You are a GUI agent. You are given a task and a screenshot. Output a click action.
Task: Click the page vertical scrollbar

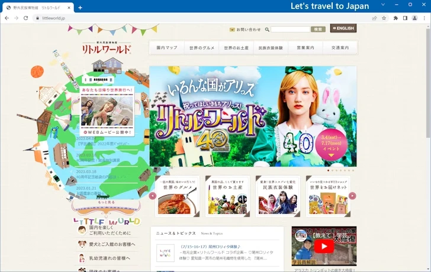pyautogui.click(x=428, y=82)
